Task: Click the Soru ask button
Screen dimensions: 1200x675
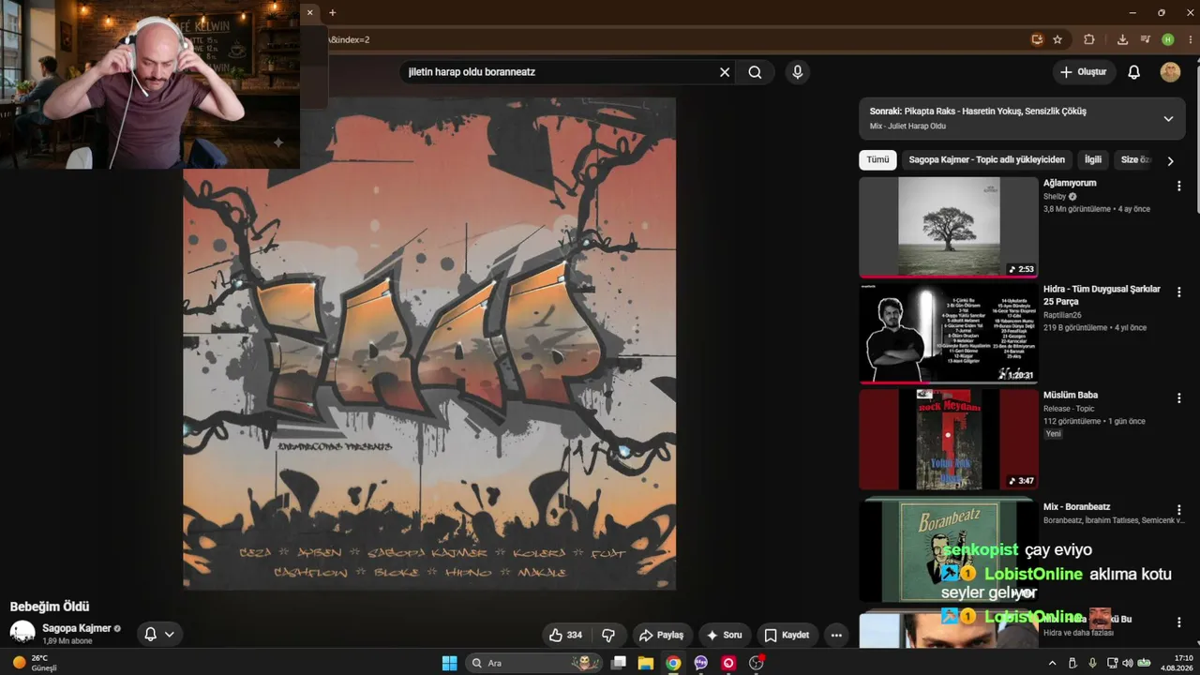Action: click(724, 635)
